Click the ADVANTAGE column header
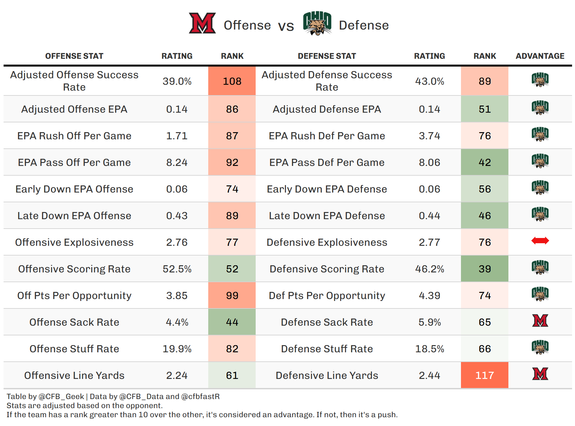Image resolution: width=575 pixels, height=426 pixels. tap(540, 56)
